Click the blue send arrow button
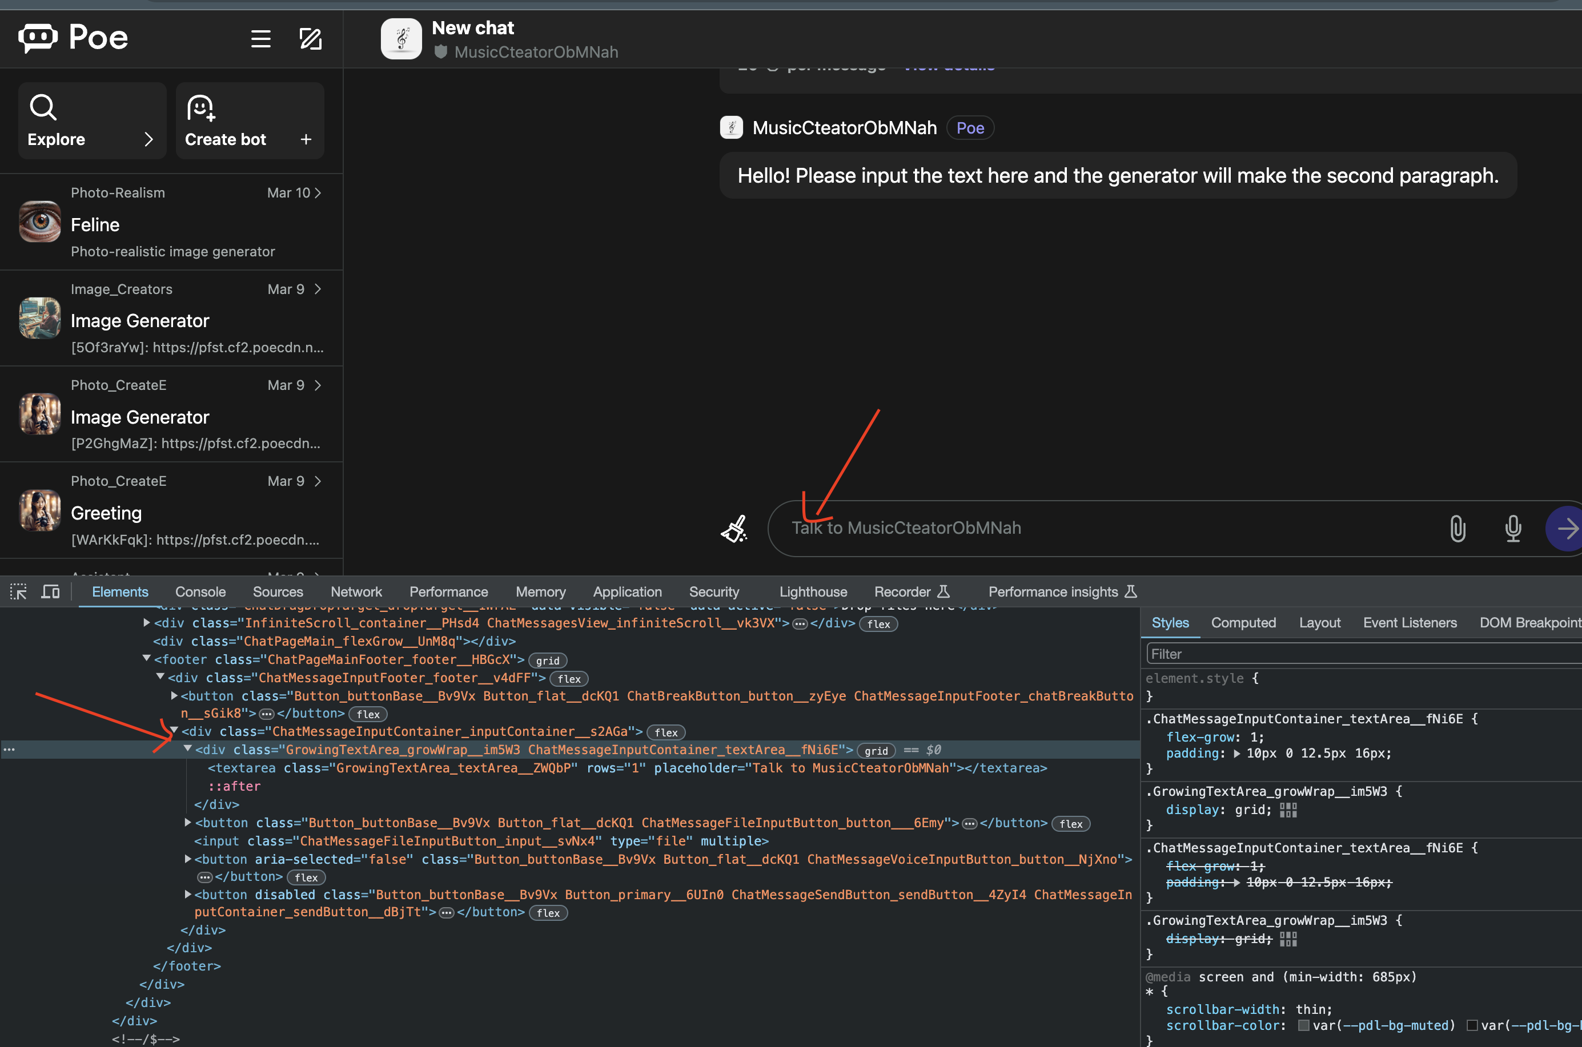Viewport: 1582px width, 1047px height. coord(1565,529)
